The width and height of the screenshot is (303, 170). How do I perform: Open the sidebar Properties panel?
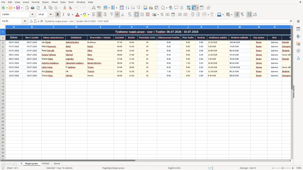[x=298, y=29]
